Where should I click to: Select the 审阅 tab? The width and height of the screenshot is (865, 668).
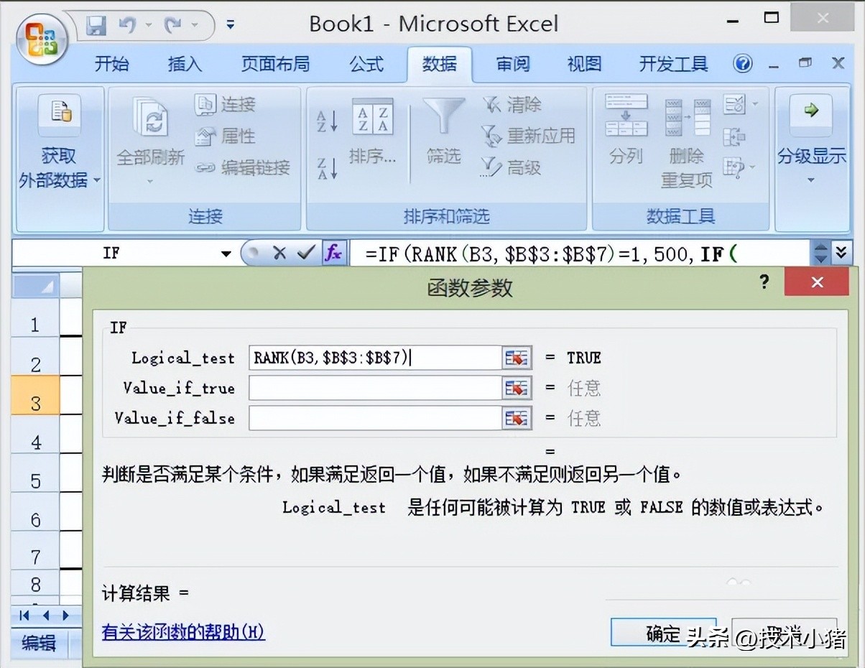(x=513, y=65)
